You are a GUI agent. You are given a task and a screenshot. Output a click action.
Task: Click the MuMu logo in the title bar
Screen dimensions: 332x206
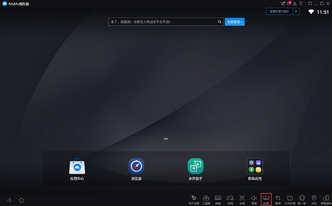pos(4,4)
